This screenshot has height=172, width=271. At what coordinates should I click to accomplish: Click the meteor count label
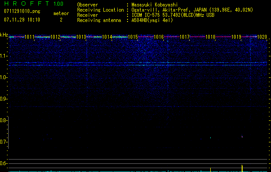61,13
